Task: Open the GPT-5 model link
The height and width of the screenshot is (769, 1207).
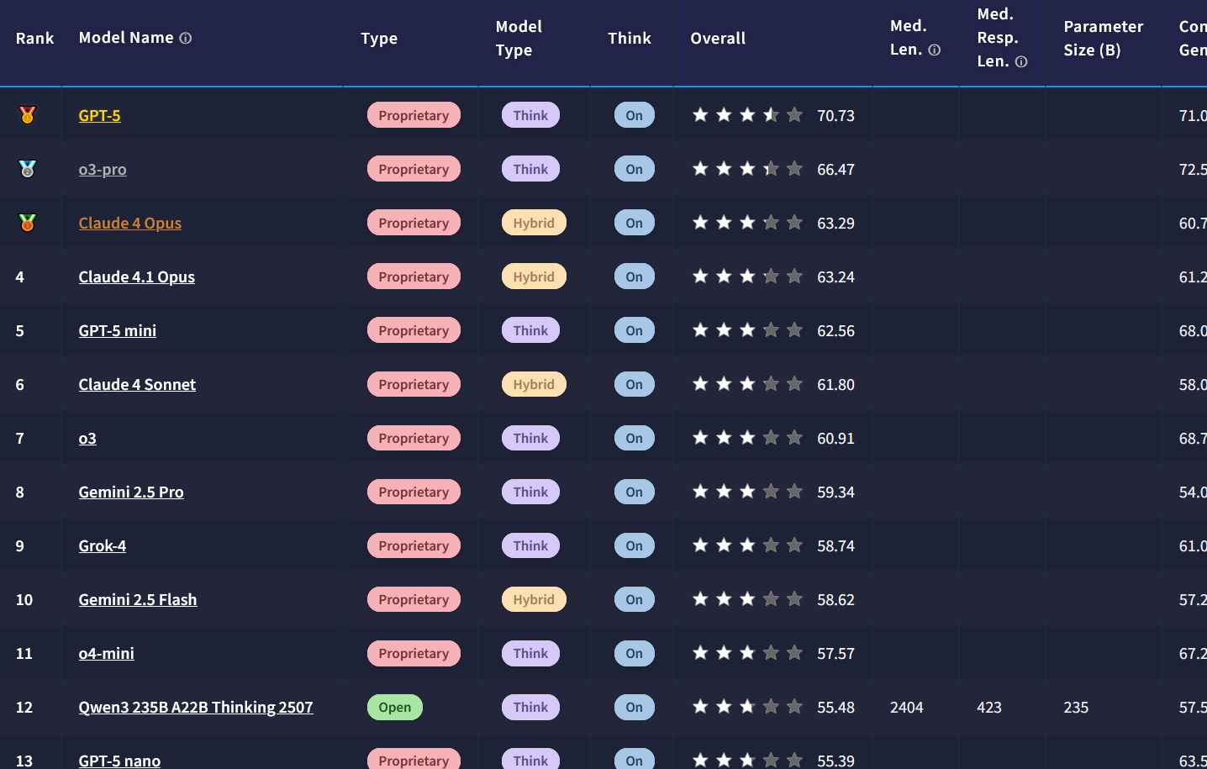Action: point(99,116)
